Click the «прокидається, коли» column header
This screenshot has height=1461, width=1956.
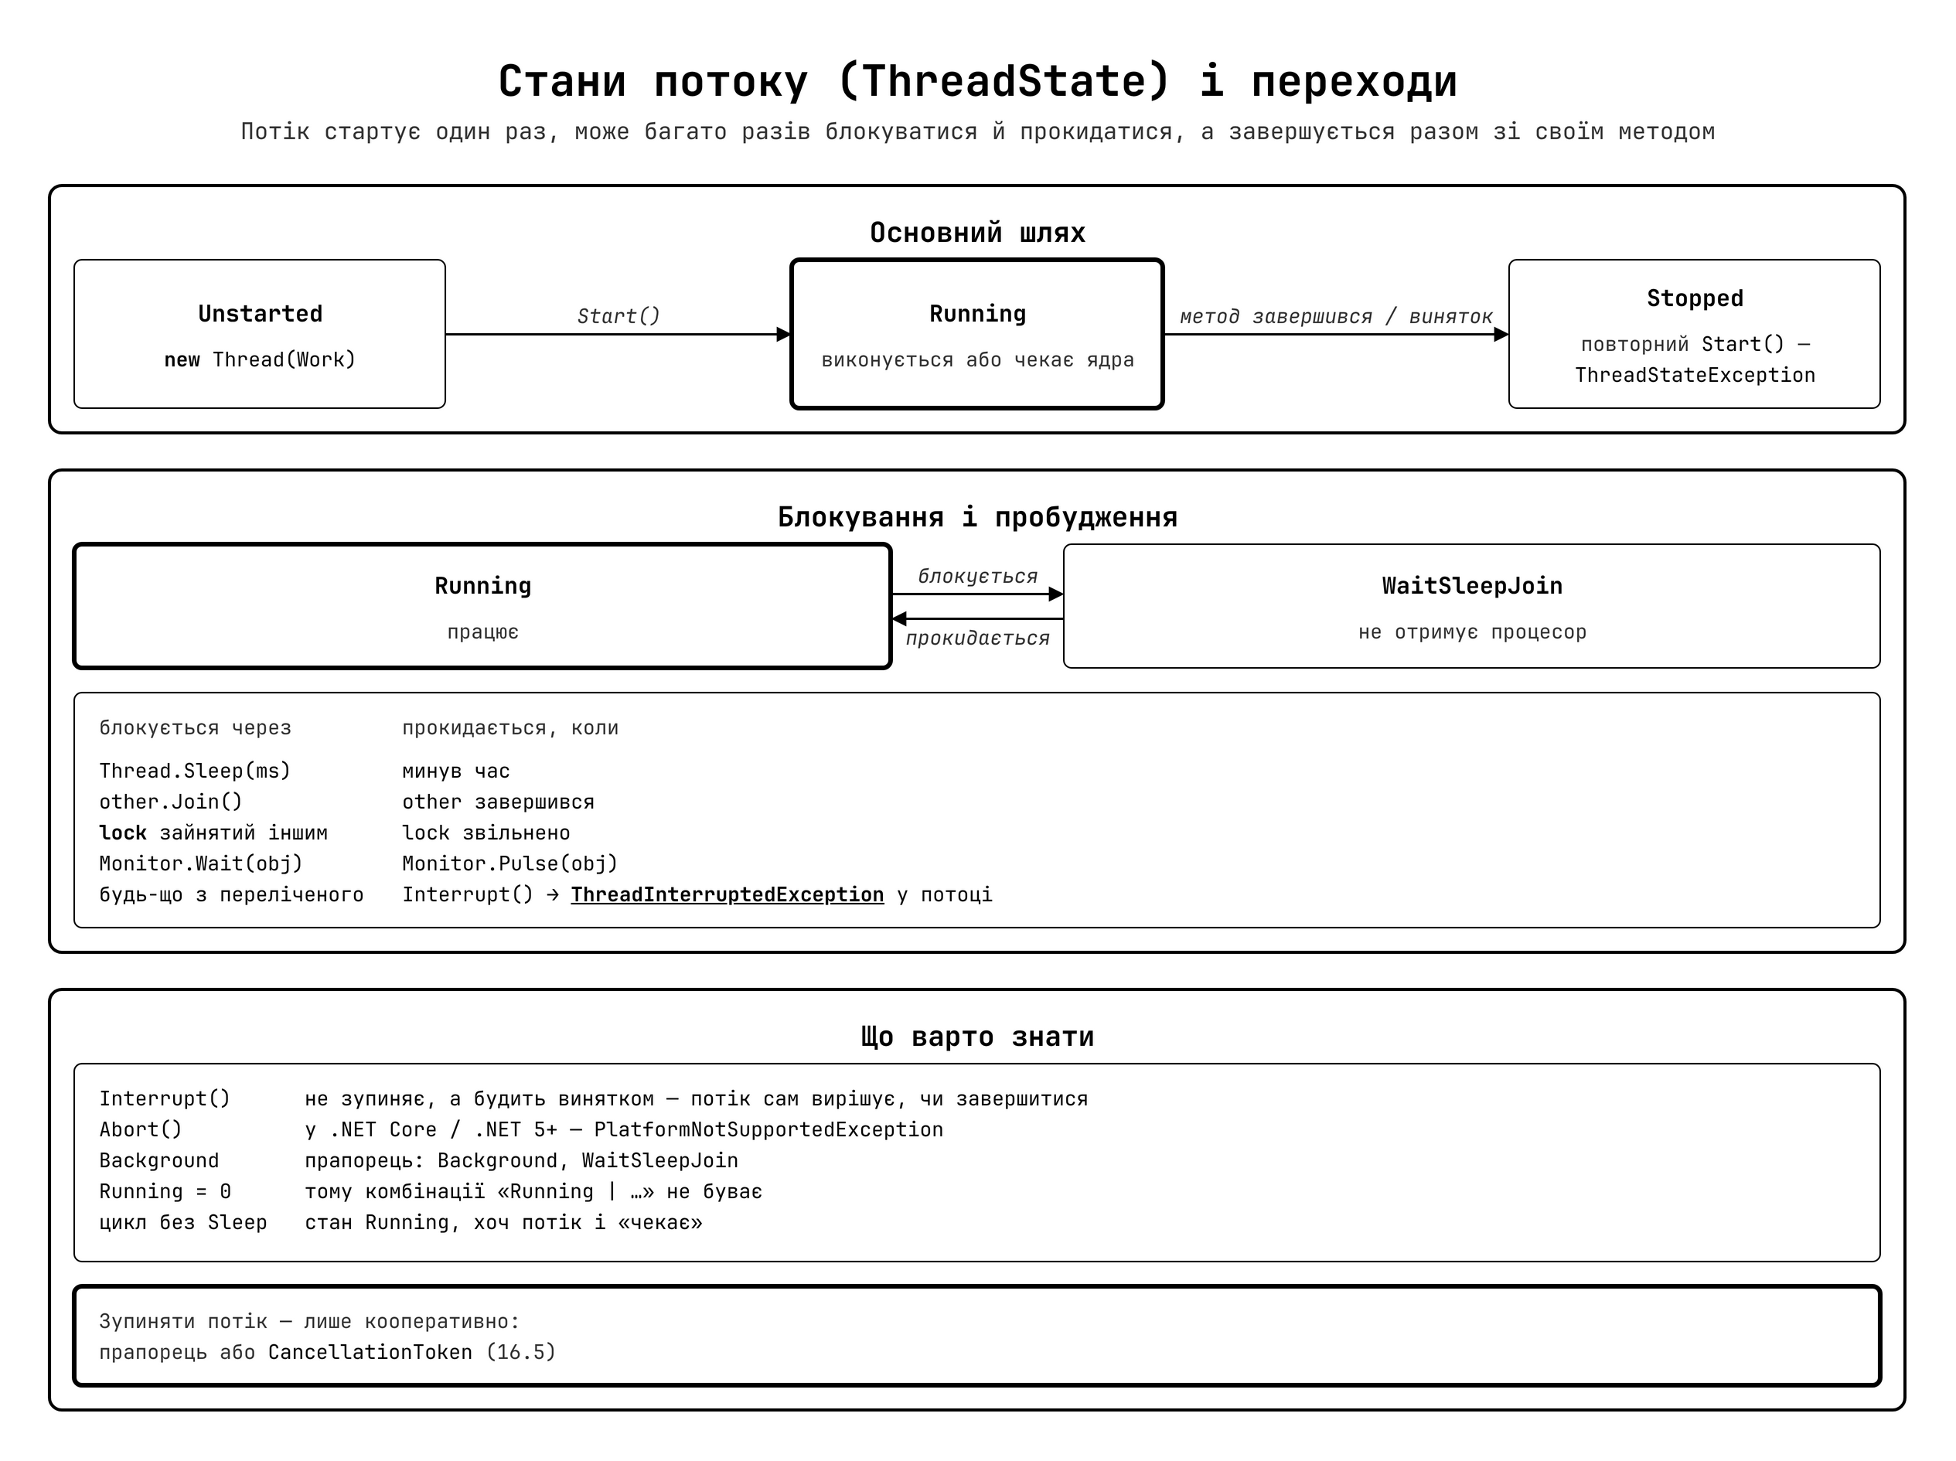point(509,727)
